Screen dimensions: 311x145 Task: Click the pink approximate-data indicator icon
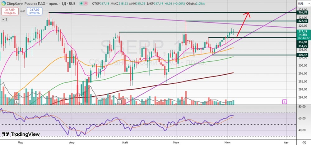[86, 3]
